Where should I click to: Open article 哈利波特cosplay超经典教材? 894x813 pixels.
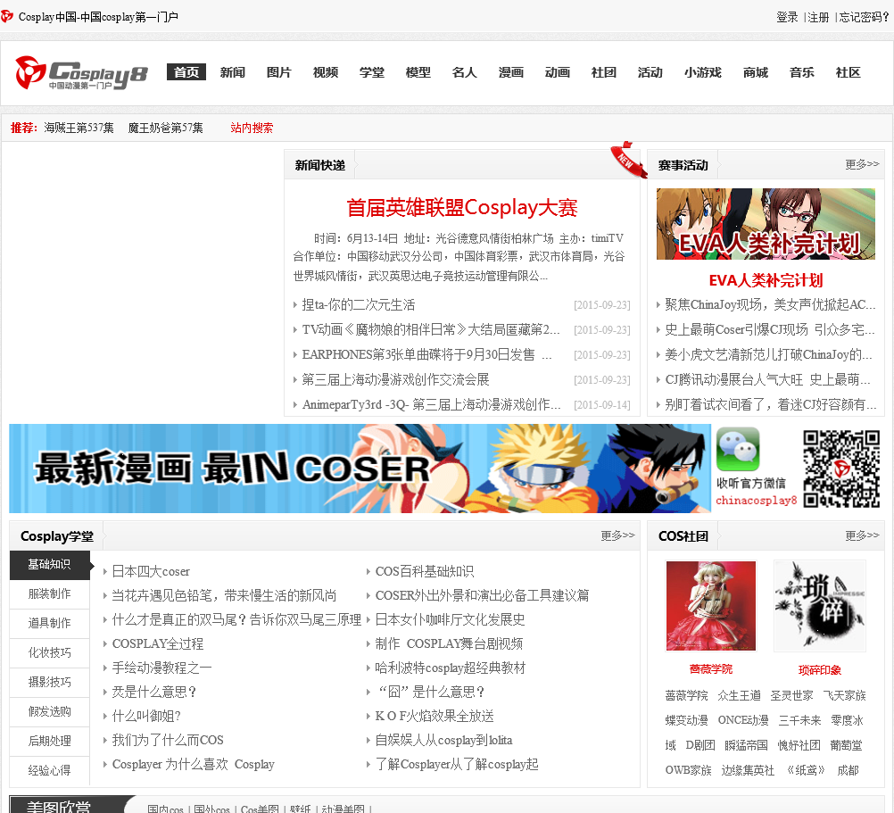coord(450,668)
